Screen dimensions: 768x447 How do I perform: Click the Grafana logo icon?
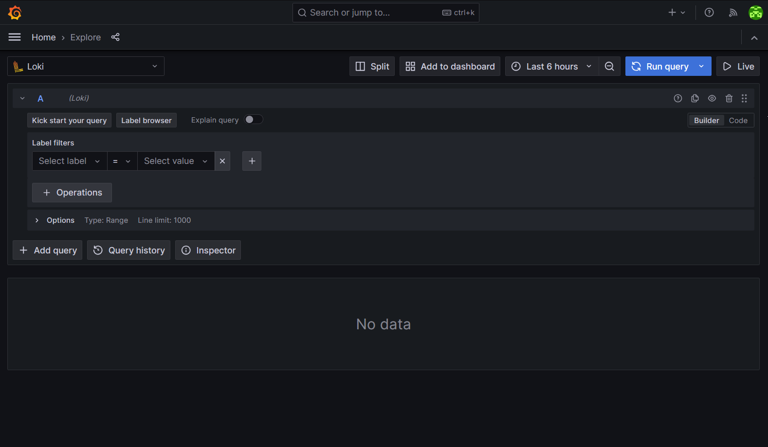coord(15,13)
